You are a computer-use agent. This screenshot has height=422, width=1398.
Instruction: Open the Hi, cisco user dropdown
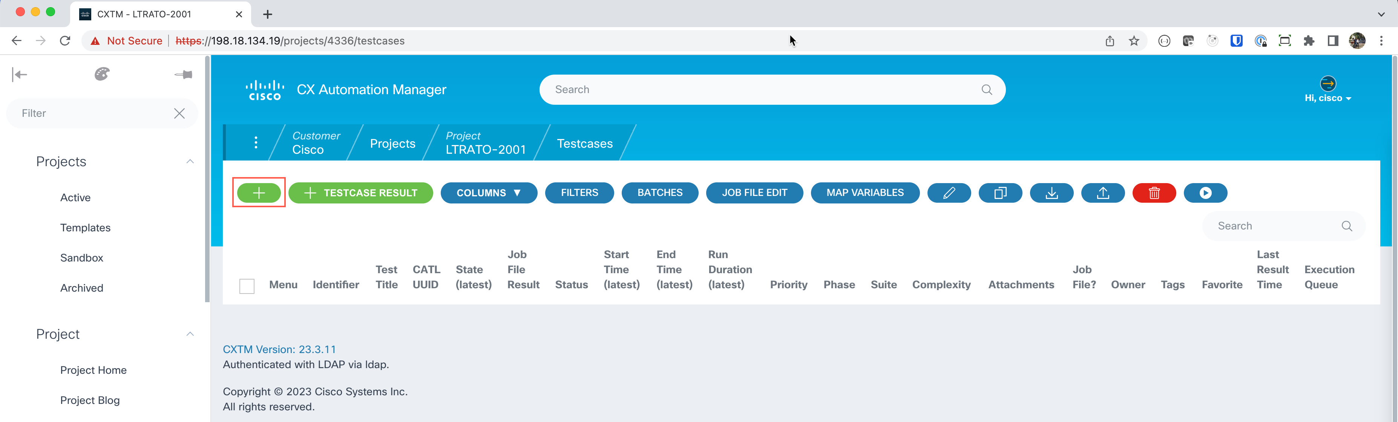(1327, 98)
